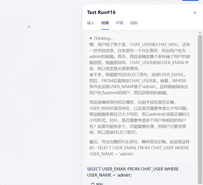Screen dimensions: 203x185
Task: Click the line beginning 接下来，我需要写出SELECT语句
Action: 138,75
